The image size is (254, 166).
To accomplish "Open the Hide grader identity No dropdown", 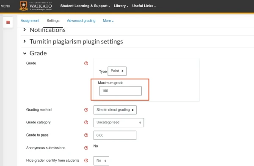I will pos(101,161).
